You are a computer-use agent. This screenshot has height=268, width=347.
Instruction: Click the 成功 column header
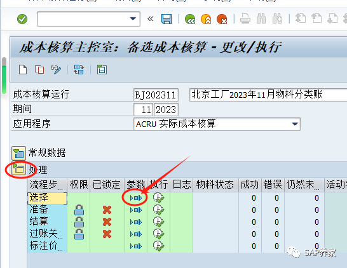tap(250, 185)
